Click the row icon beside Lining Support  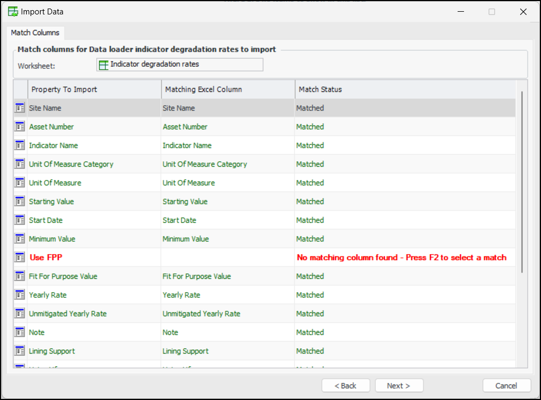click(x=20, y=351)
